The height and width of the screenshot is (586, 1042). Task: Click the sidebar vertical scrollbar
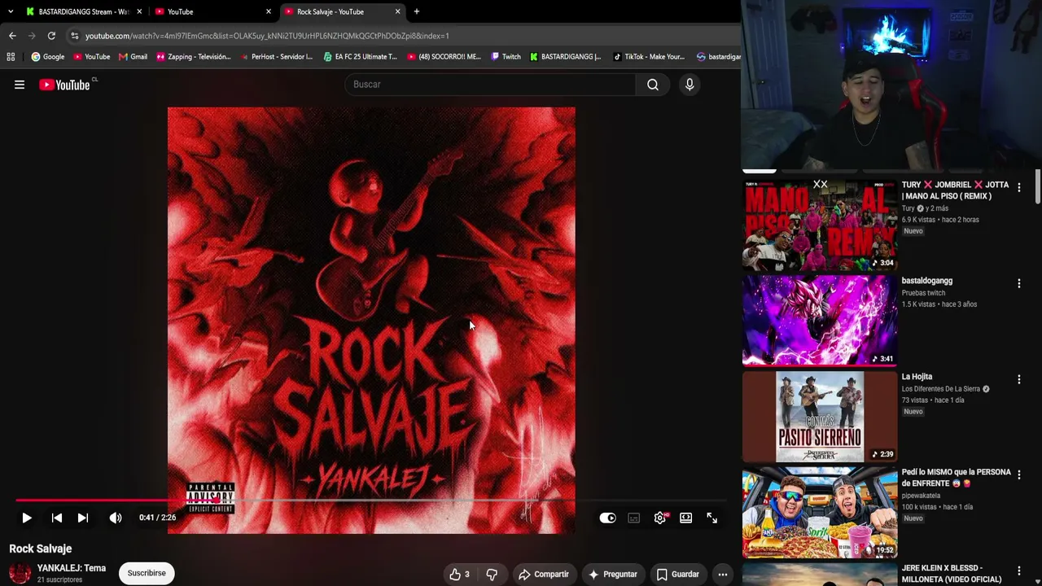pos(1038,187)
